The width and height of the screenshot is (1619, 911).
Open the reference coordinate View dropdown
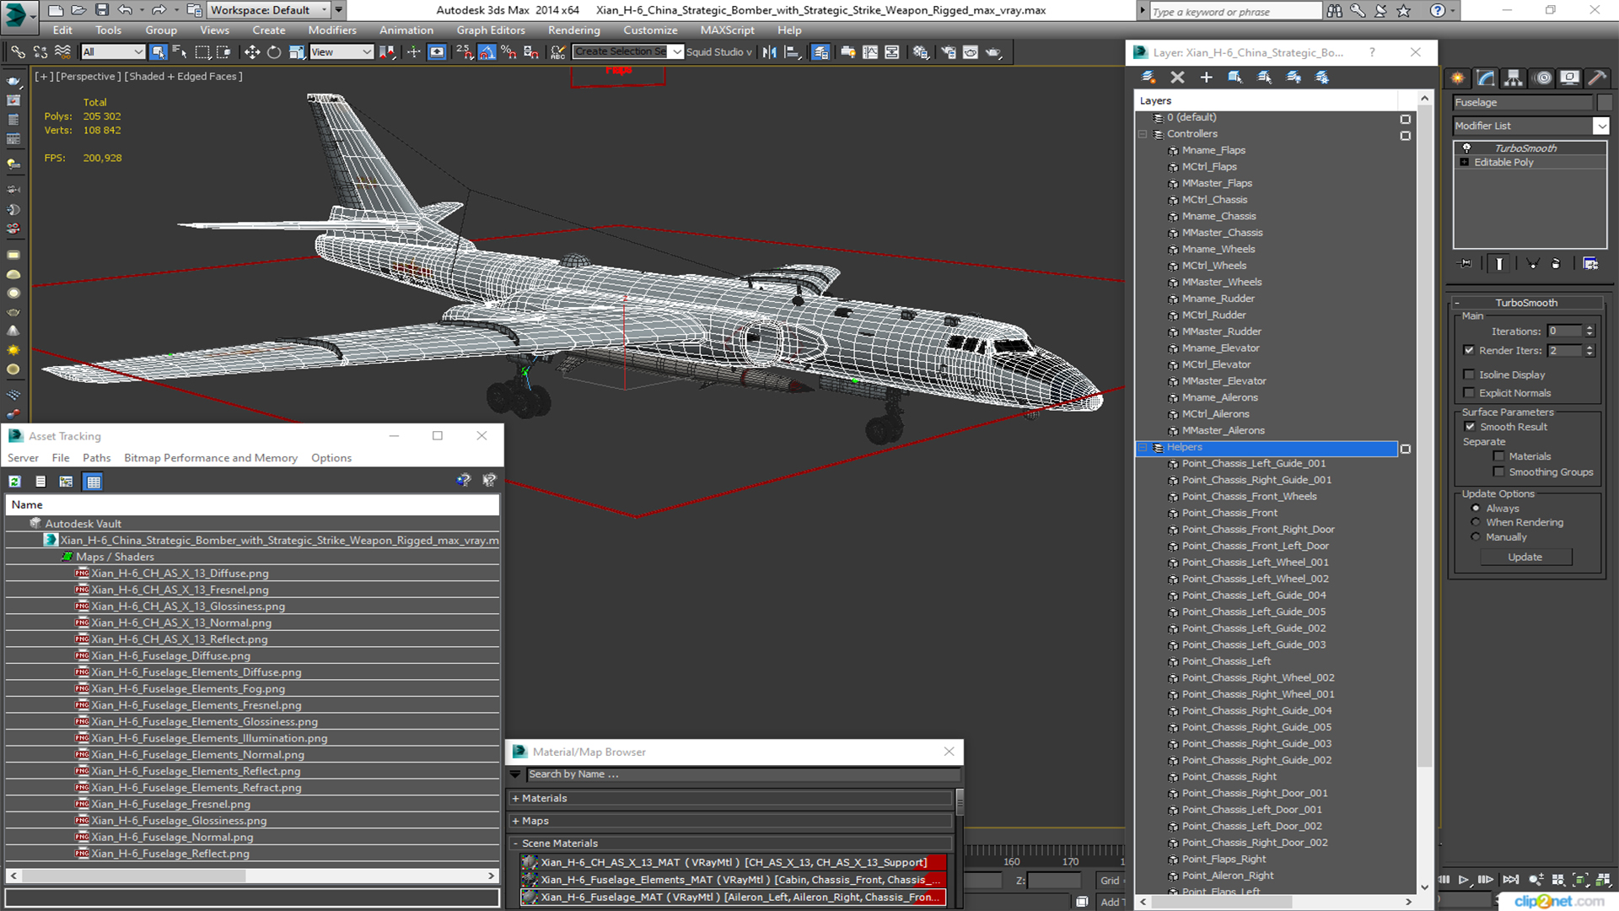pos(342,52)
